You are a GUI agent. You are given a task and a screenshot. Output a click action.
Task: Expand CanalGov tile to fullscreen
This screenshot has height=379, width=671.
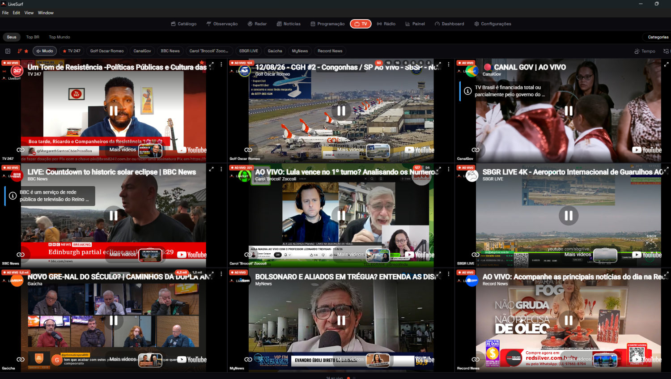(x=667, y=64)
